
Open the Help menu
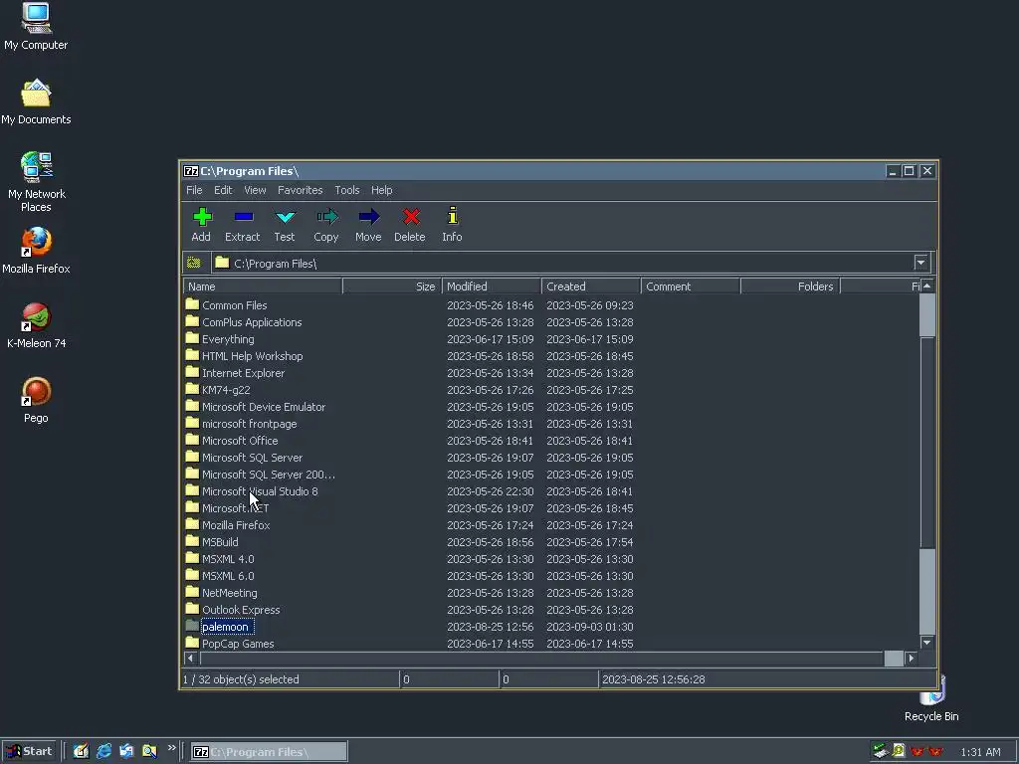[x=381, y=190]
